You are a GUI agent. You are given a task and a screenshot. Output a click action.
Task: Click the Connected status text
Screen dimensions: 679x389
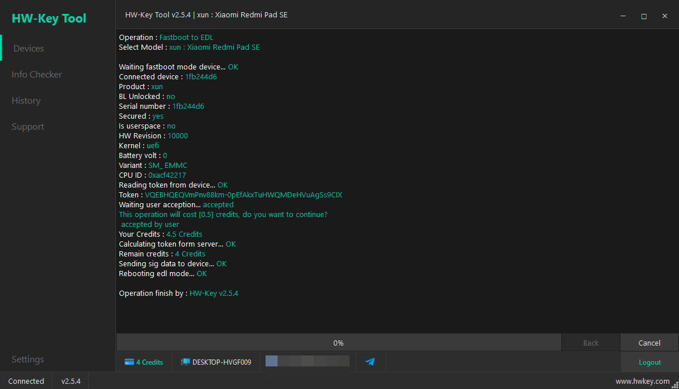click(x=26, y=381)
